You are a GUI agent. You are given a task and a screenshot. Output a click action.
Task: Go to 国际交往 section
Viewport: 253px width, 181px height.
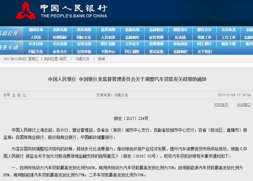point(84,37)
